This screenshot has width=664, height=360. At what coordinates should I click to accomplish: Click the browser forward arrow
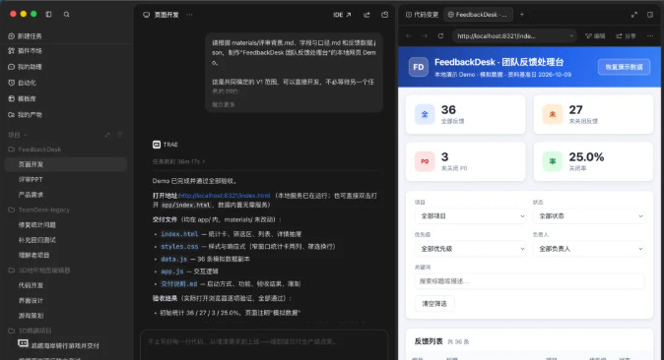[x=425, y=36]
